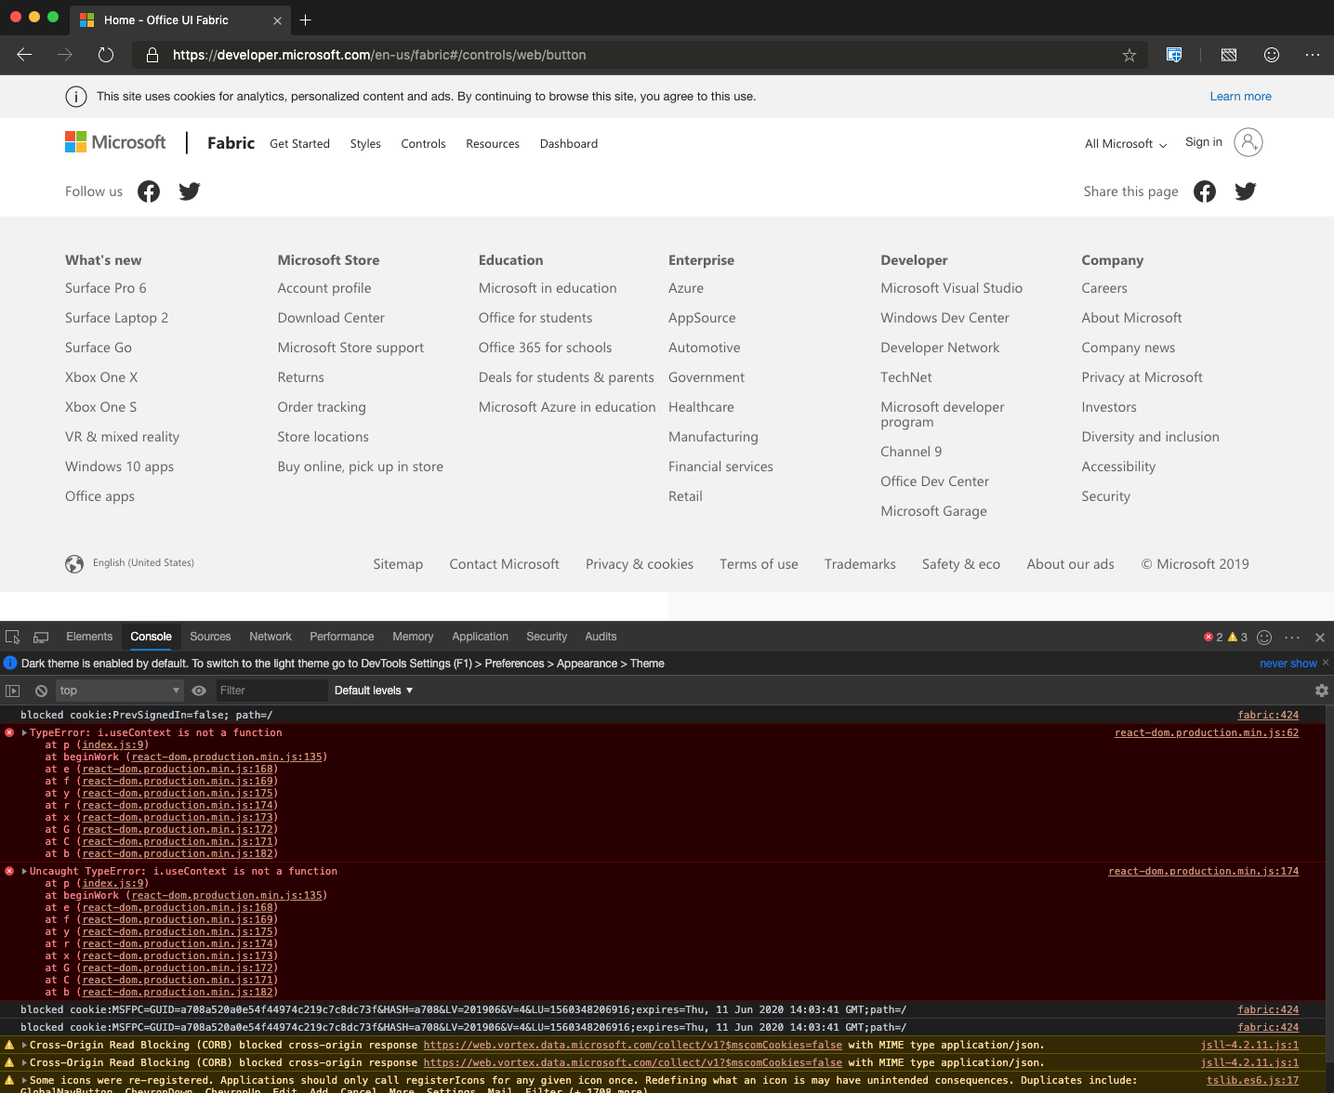This screenshot has height=1093, width=1334.
Task: Open the react-dom.production.min.js:62 source link
Action: 1207,732
